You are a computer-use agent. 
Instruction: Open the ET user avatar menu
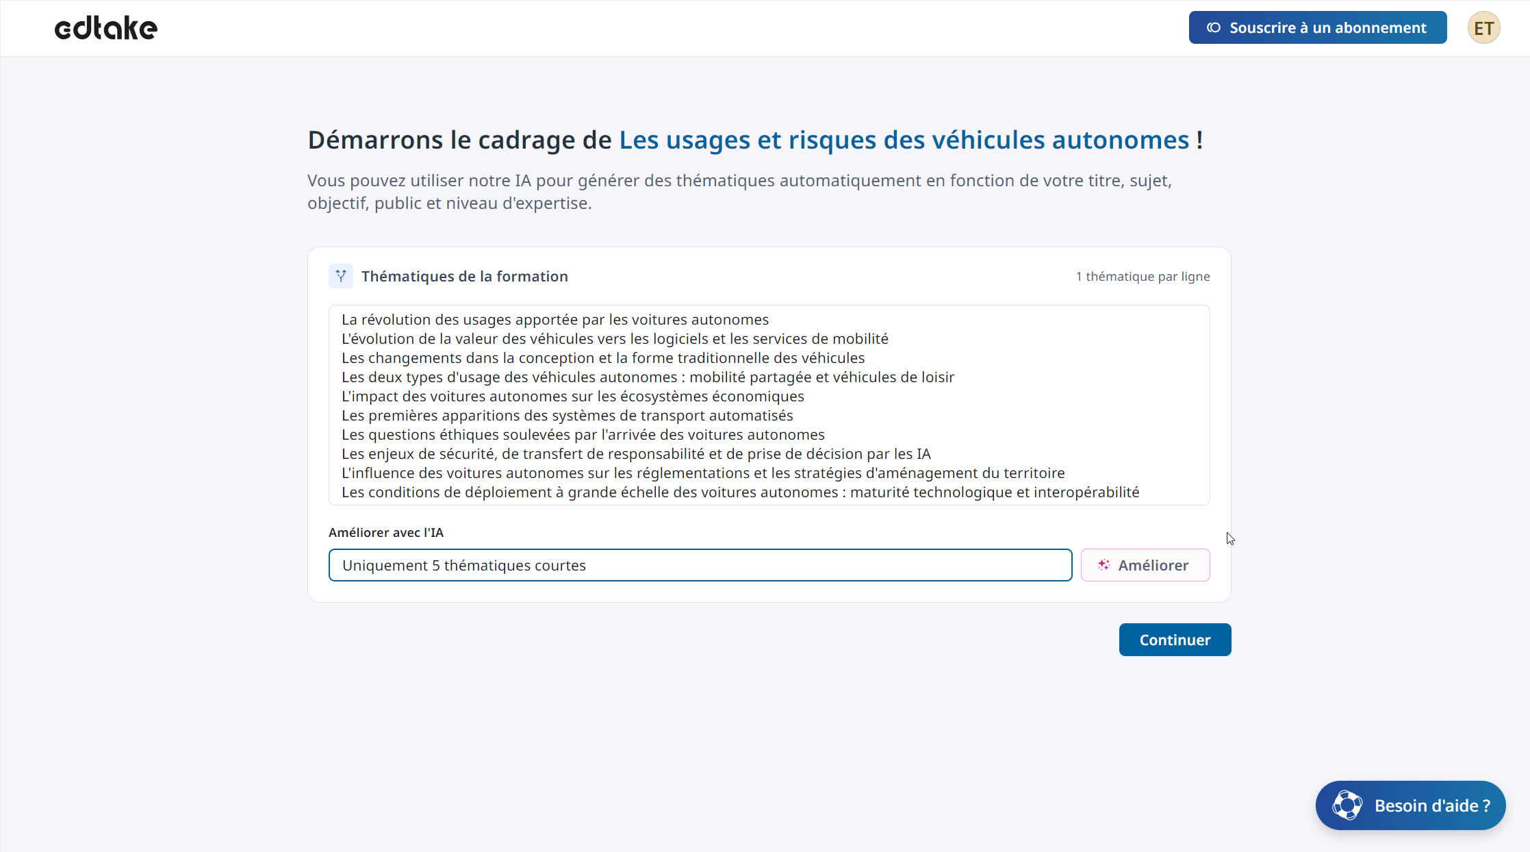point(1483,28)
